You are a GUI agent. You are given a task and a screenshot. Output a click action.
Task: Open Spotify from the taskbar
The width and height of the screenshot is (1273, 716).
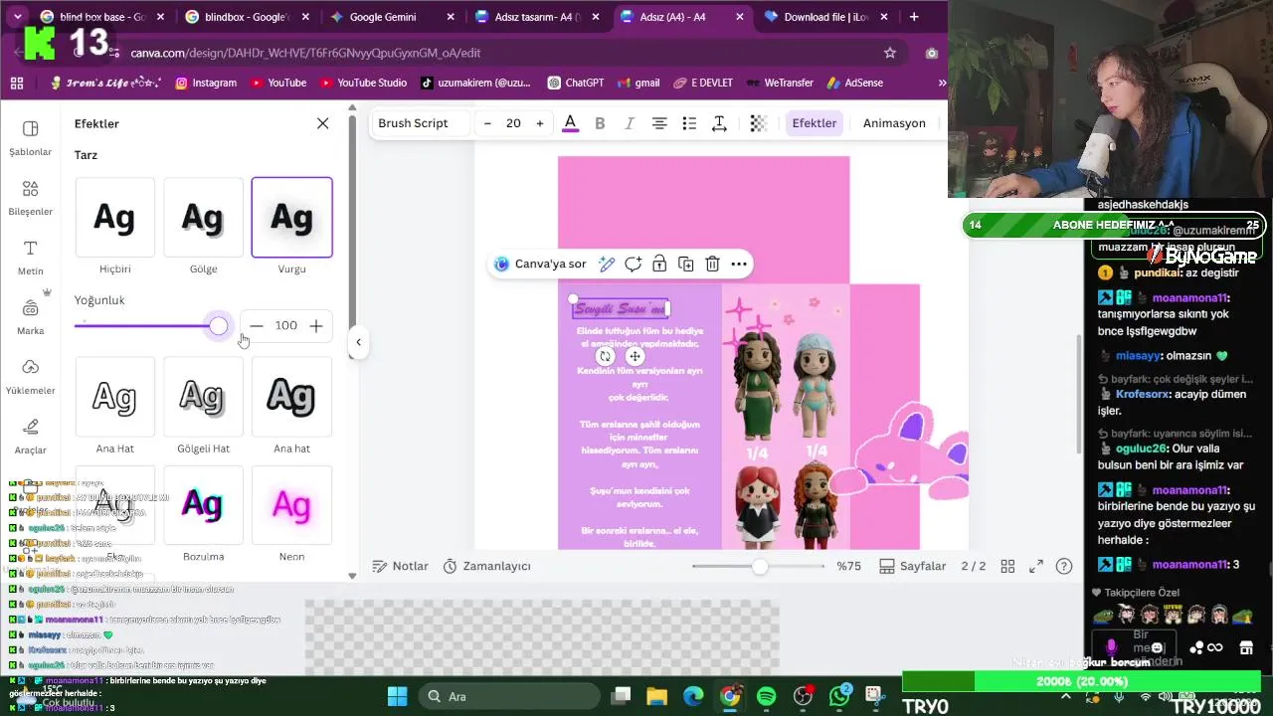(x=766, y=696)
